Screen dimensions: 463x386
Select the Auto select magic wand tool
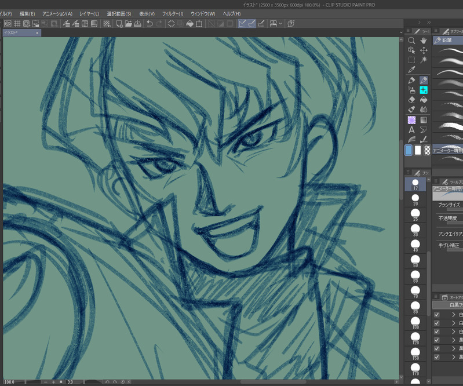tap(424, 60)
